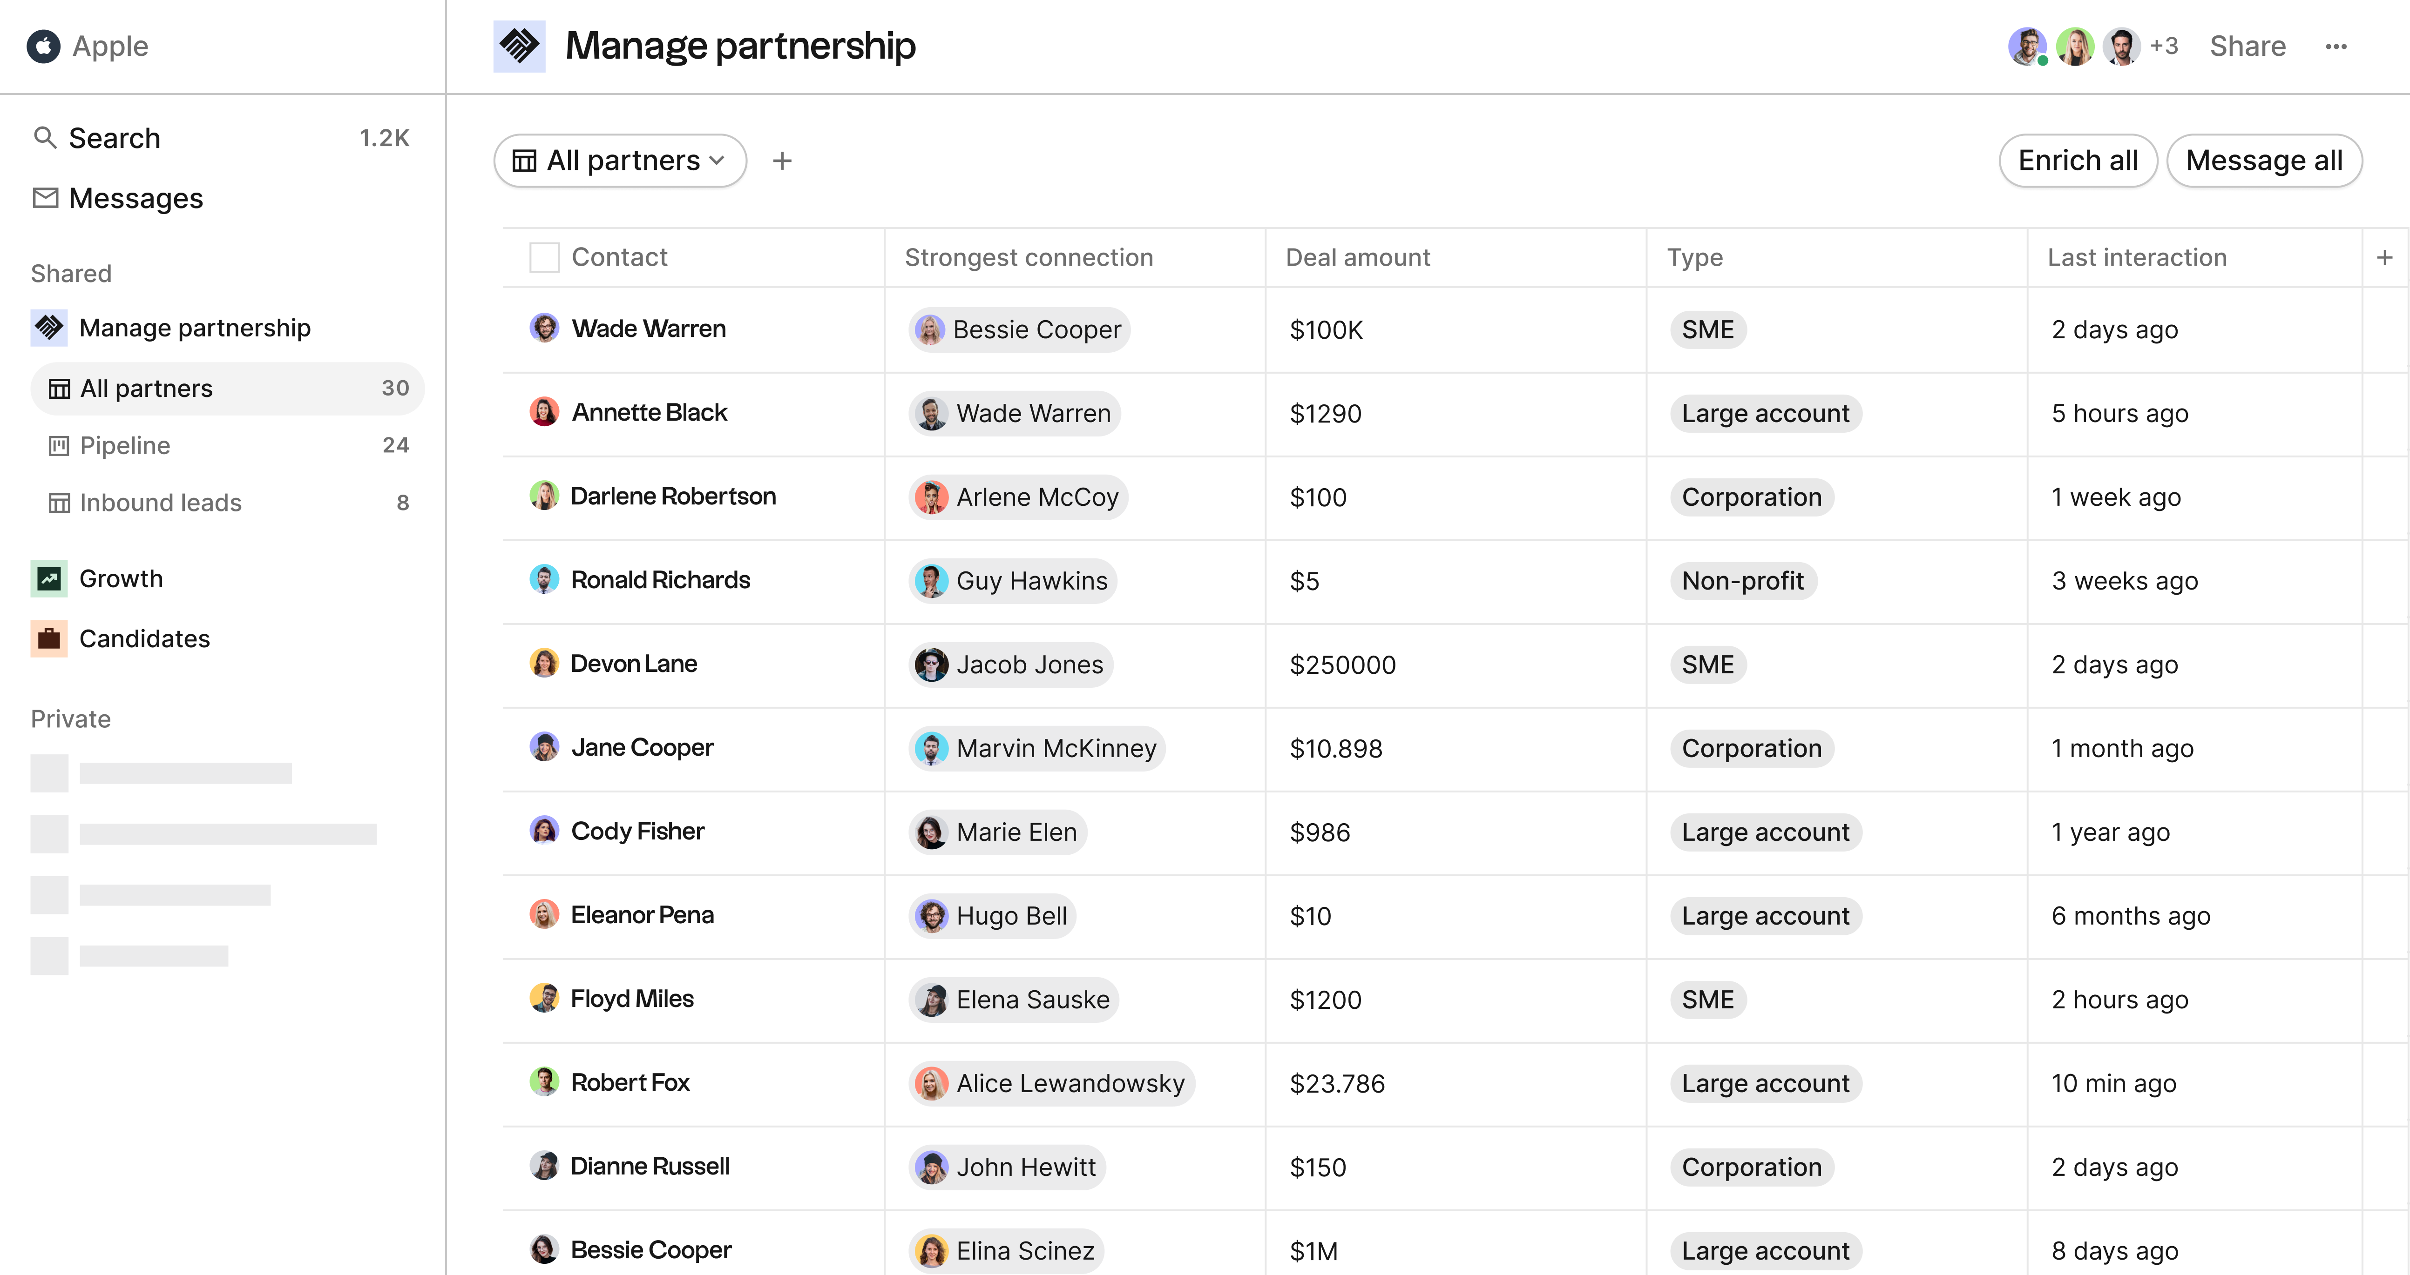Click the Inbound leads table icon
Screen dimensions: 2410x1275
58,502
